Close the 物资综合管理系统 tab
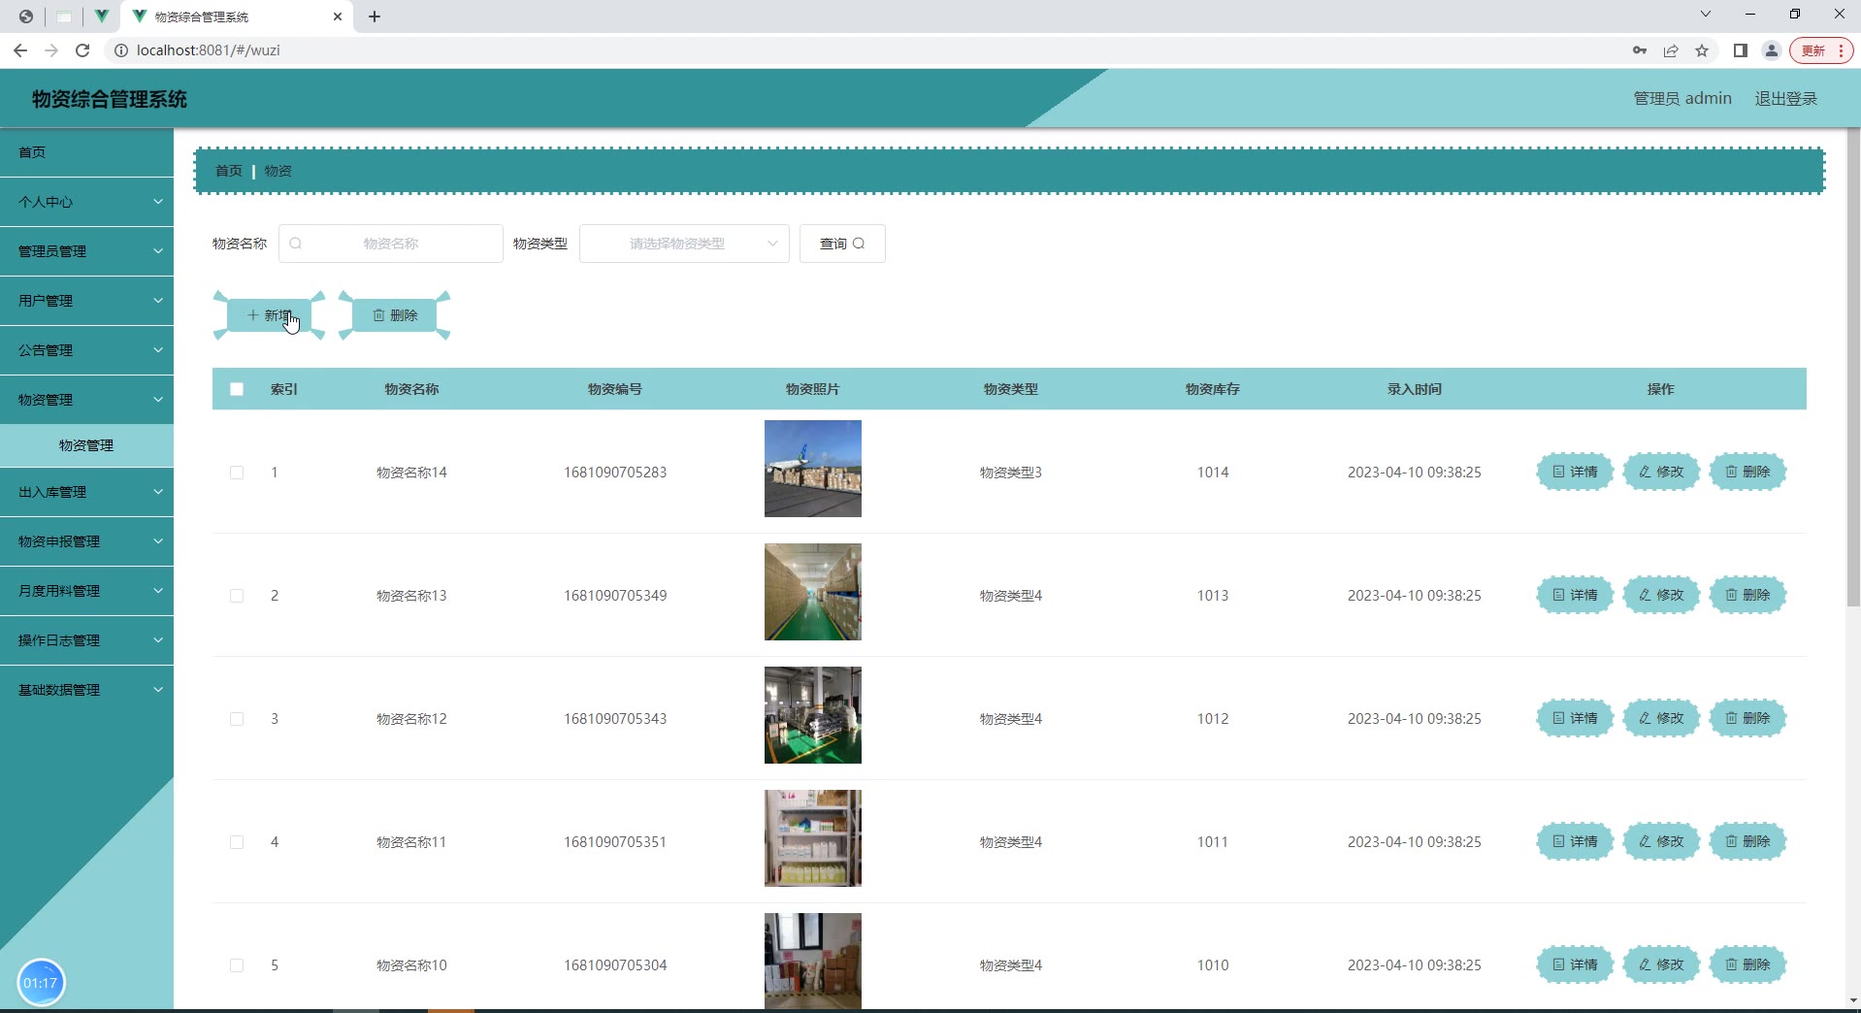Viewport: 1861px width, 1013px height. point(338,16)
